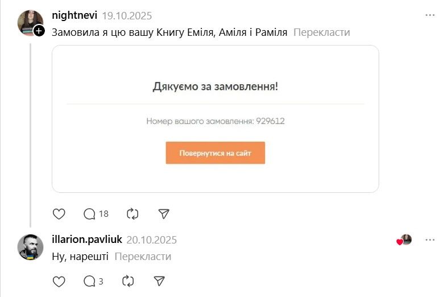Screen dimensions: 448x297
Task: Open replies to the illarion.pavliuk comment
Action: (90, 281)
